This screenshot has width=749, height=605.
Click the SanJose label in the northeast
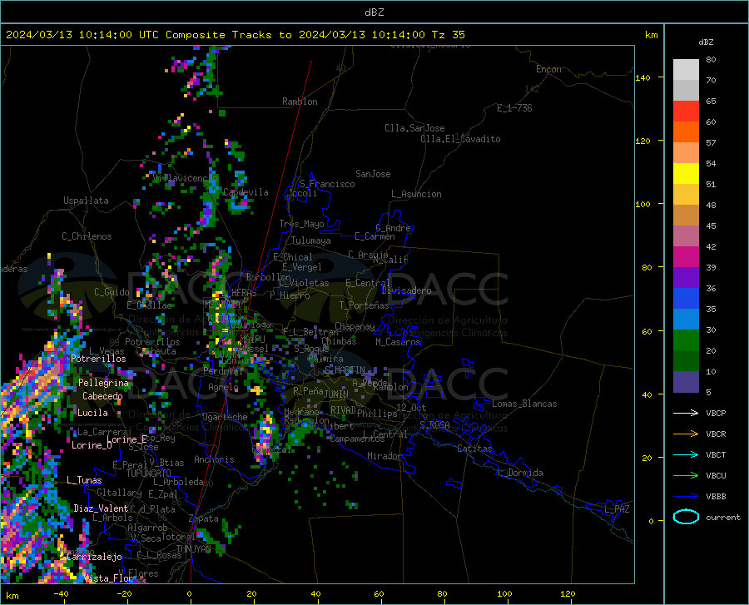coord(373,174)
